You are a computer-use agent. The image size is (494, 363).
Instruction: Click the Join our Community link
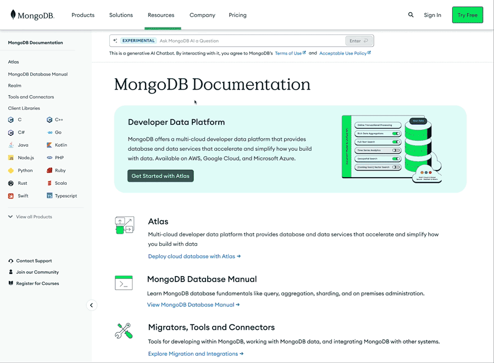pyautogui.click(x=37, y=272)
